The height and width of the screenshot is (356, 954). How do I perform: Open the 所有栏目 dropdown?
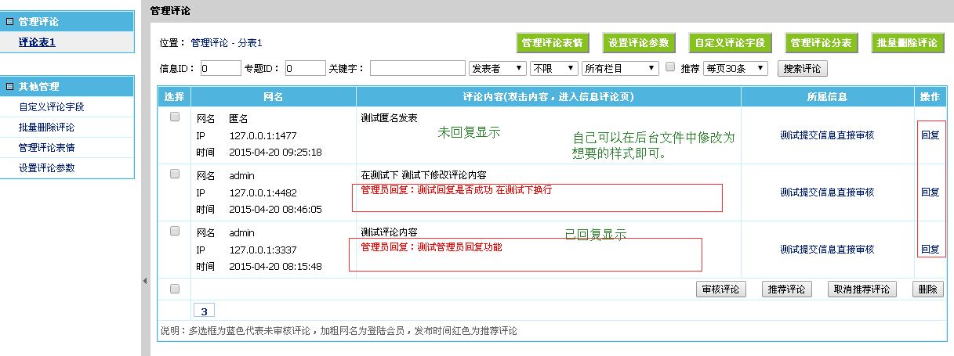click(x=621, y=68)
